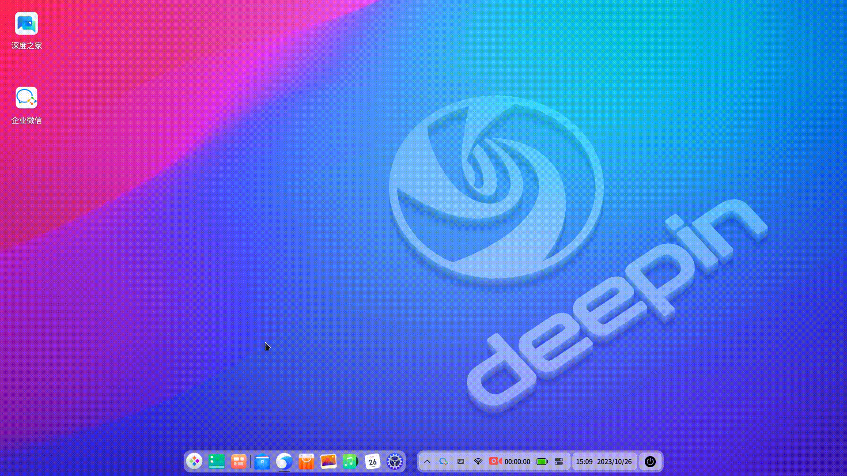
Task: Show the desktop with the green dock icon
Action: click(216, 461)
